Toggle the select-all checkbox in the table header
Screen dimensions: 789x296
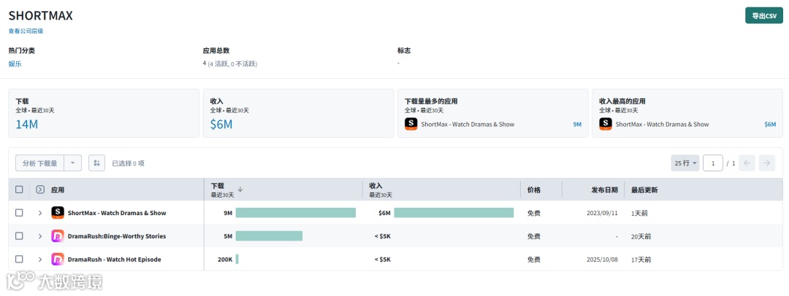[x=19, y=190]
